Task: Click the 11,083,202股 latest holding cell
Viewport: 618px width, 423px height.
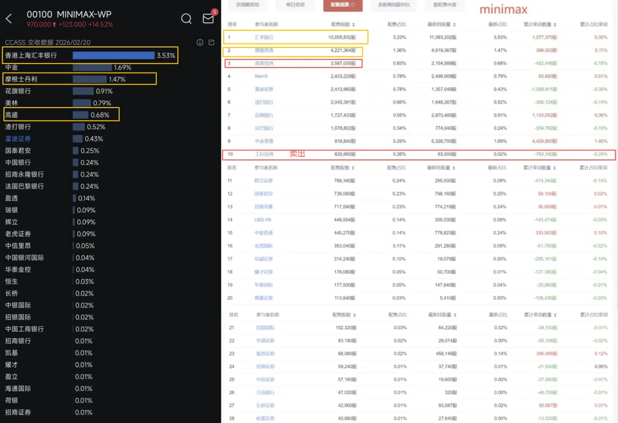Action: coord(442,37)
